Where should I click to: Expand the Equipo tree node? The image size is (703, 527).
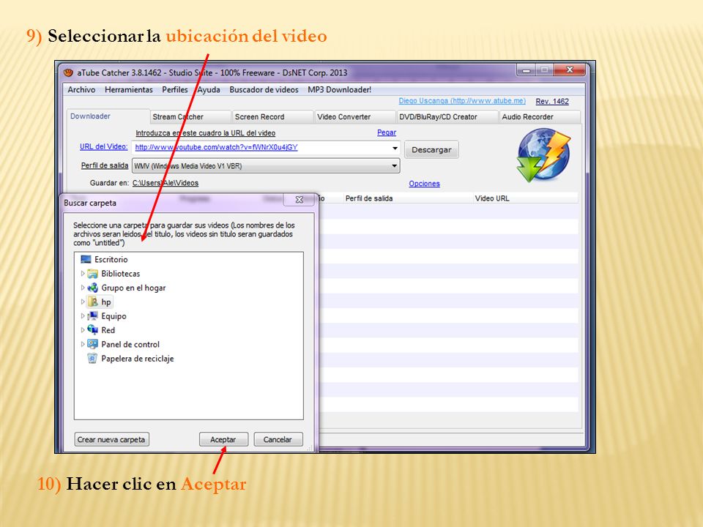pyautogui.click(x=83, y=316)
